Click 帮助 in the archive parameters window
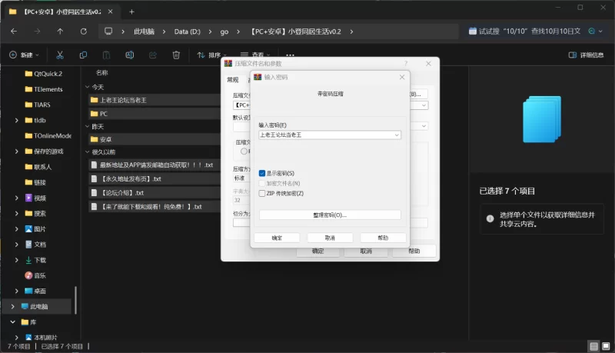 414,251
